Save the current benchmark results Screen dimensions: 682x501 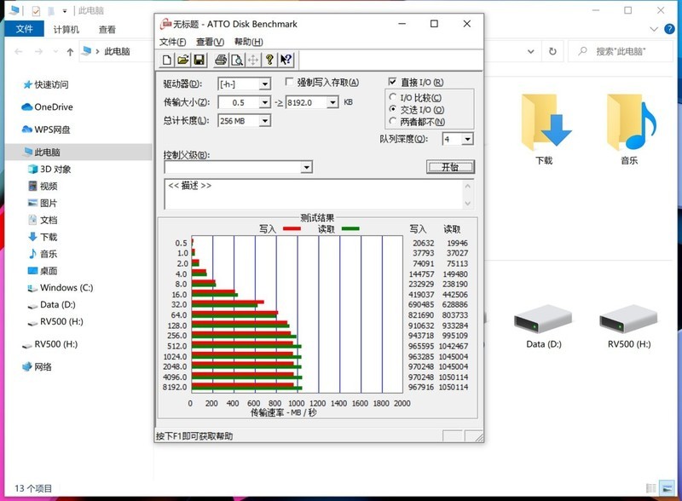pyautogui.click(x=199, y=60)
